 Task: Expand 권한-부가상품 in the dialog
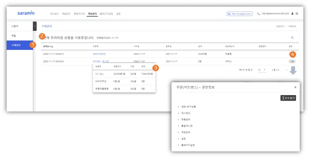tap(187, 107)
